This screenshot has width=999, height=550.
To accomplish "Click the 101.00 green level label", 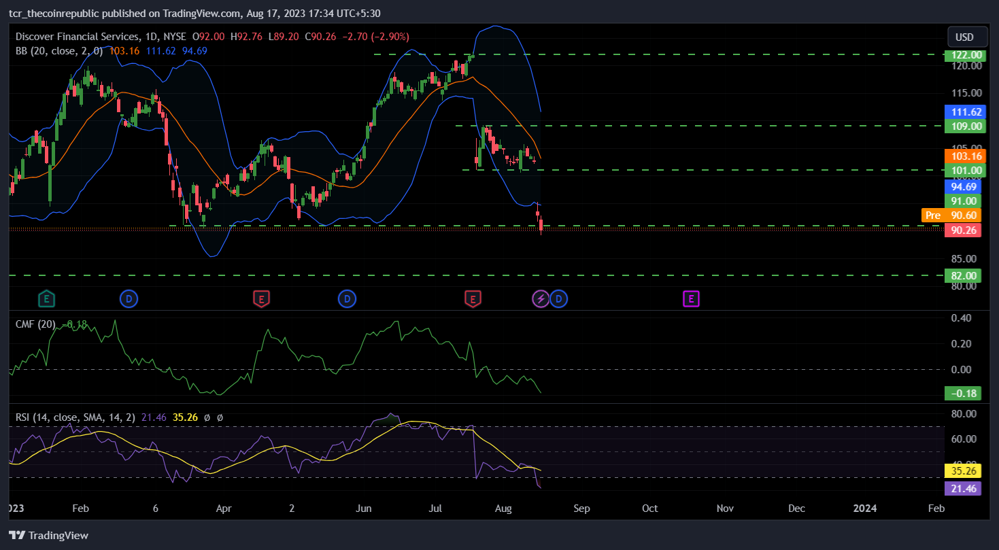I will [965, 170].
